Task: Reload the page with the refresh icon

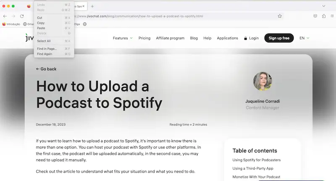Action: [x=22, y=16]
